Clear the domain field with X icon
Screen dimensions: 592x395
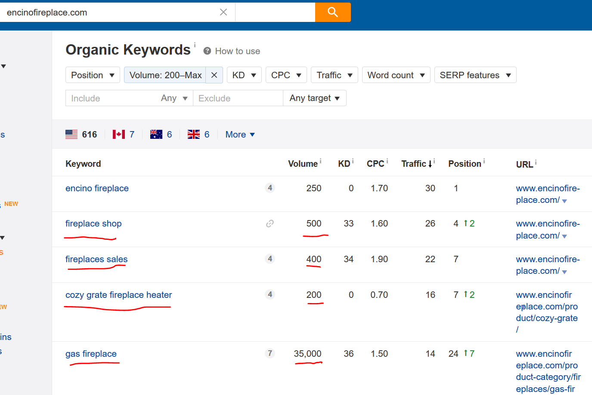(223, 12)
